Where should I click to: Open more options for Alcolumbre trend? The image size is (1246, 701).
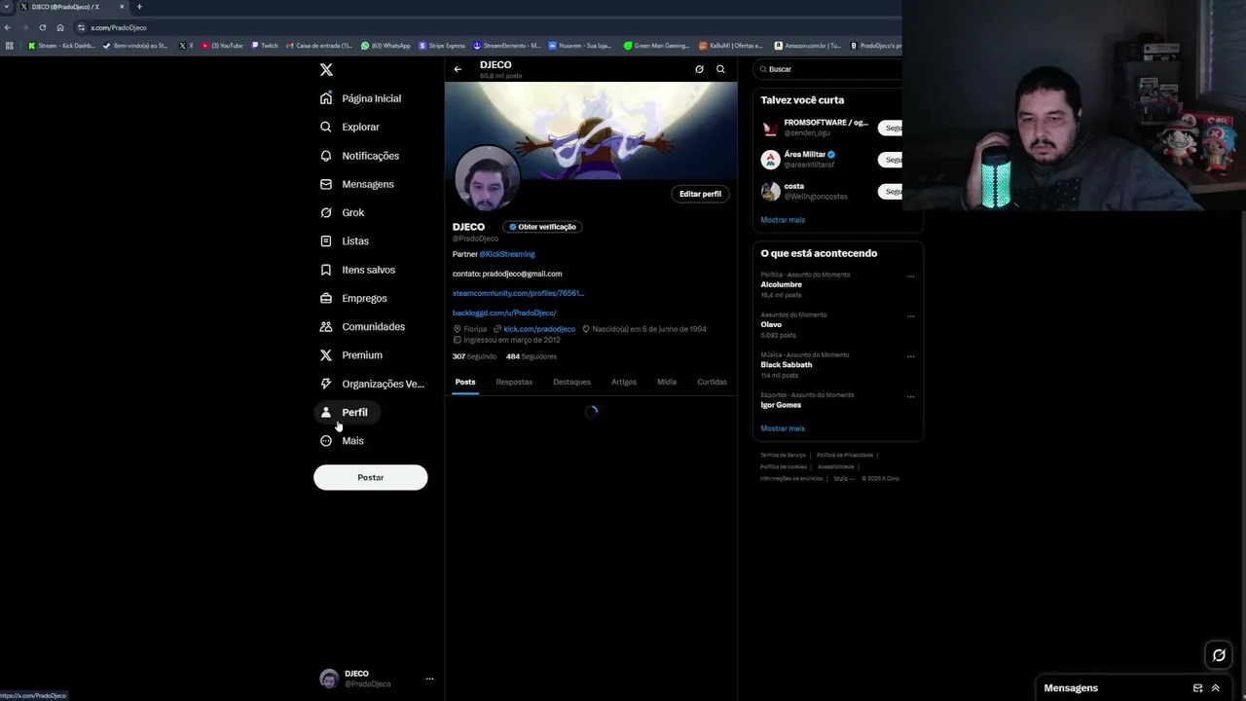tap(910, 277)
